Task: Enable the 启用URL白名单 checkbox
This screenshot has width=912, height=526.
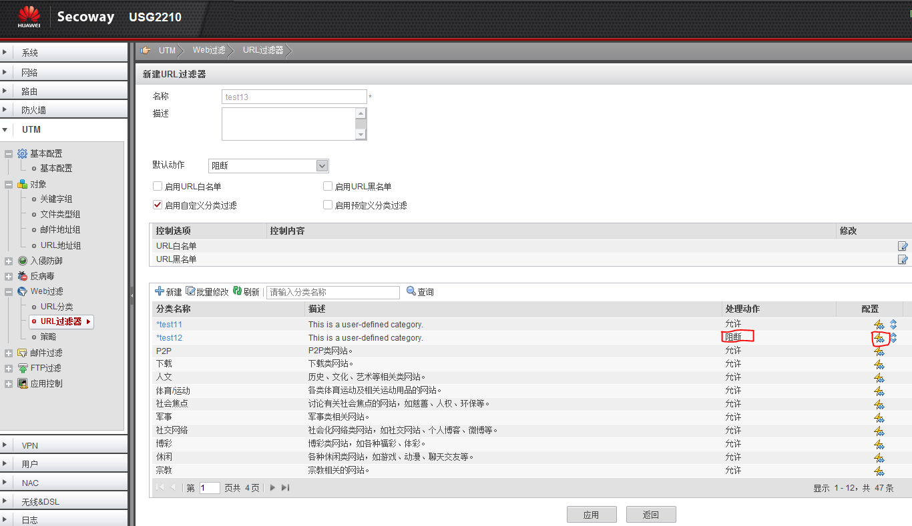Action: (x=158, y=187)
